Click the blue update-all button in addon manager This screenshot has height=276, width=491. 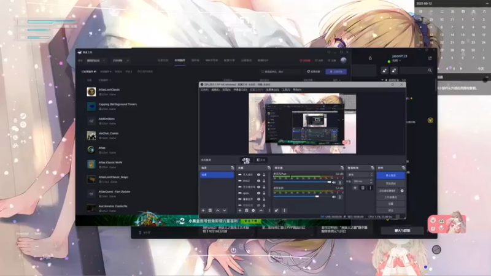(x=336, y=72)
